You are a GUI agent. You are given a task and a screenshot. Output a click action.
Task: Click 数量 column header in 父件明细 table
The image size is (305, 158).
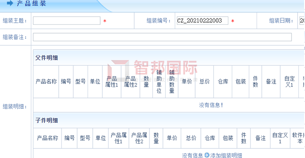(x=146, y=82)
